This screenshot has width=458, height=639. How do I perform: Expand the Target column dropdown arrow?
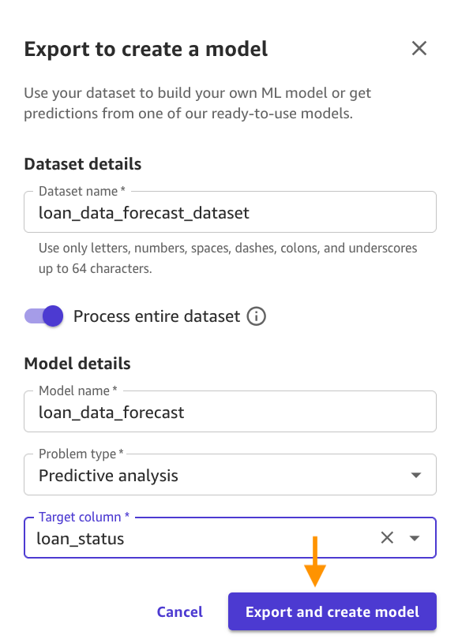415,538
